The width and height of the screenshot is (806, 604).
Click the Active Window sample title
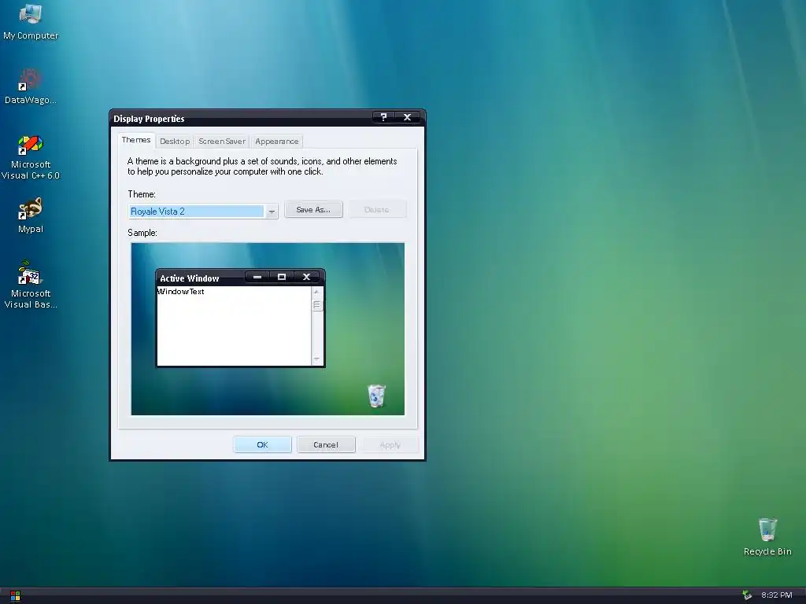[189, 278]
